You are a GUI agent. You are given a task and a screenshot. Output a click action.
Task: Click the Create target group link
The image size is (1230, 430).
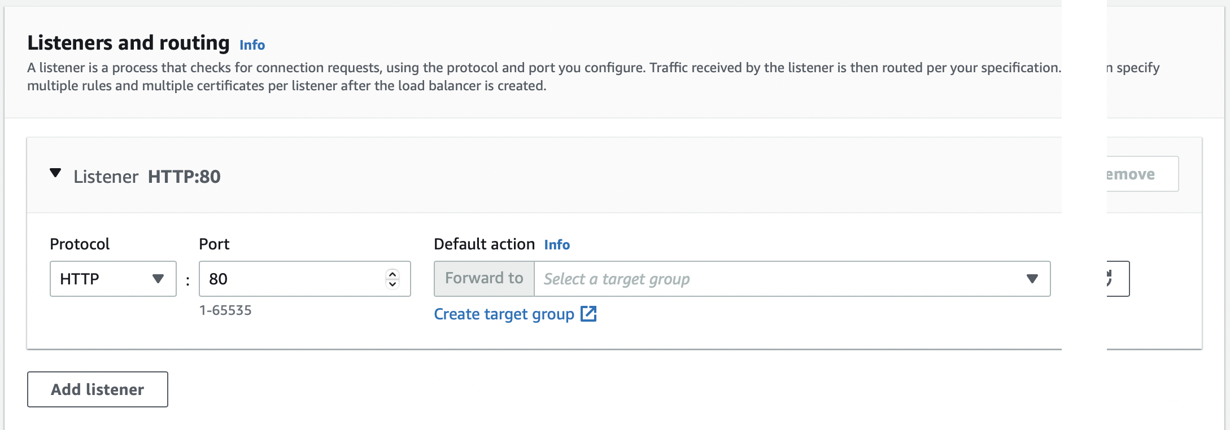click(x=504, y=314)
